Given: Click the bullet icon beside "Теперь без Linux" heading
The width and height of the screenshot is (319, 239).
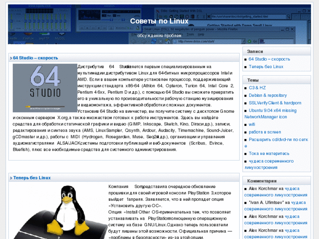Looking at the screenshot, I should click(11, 178).
